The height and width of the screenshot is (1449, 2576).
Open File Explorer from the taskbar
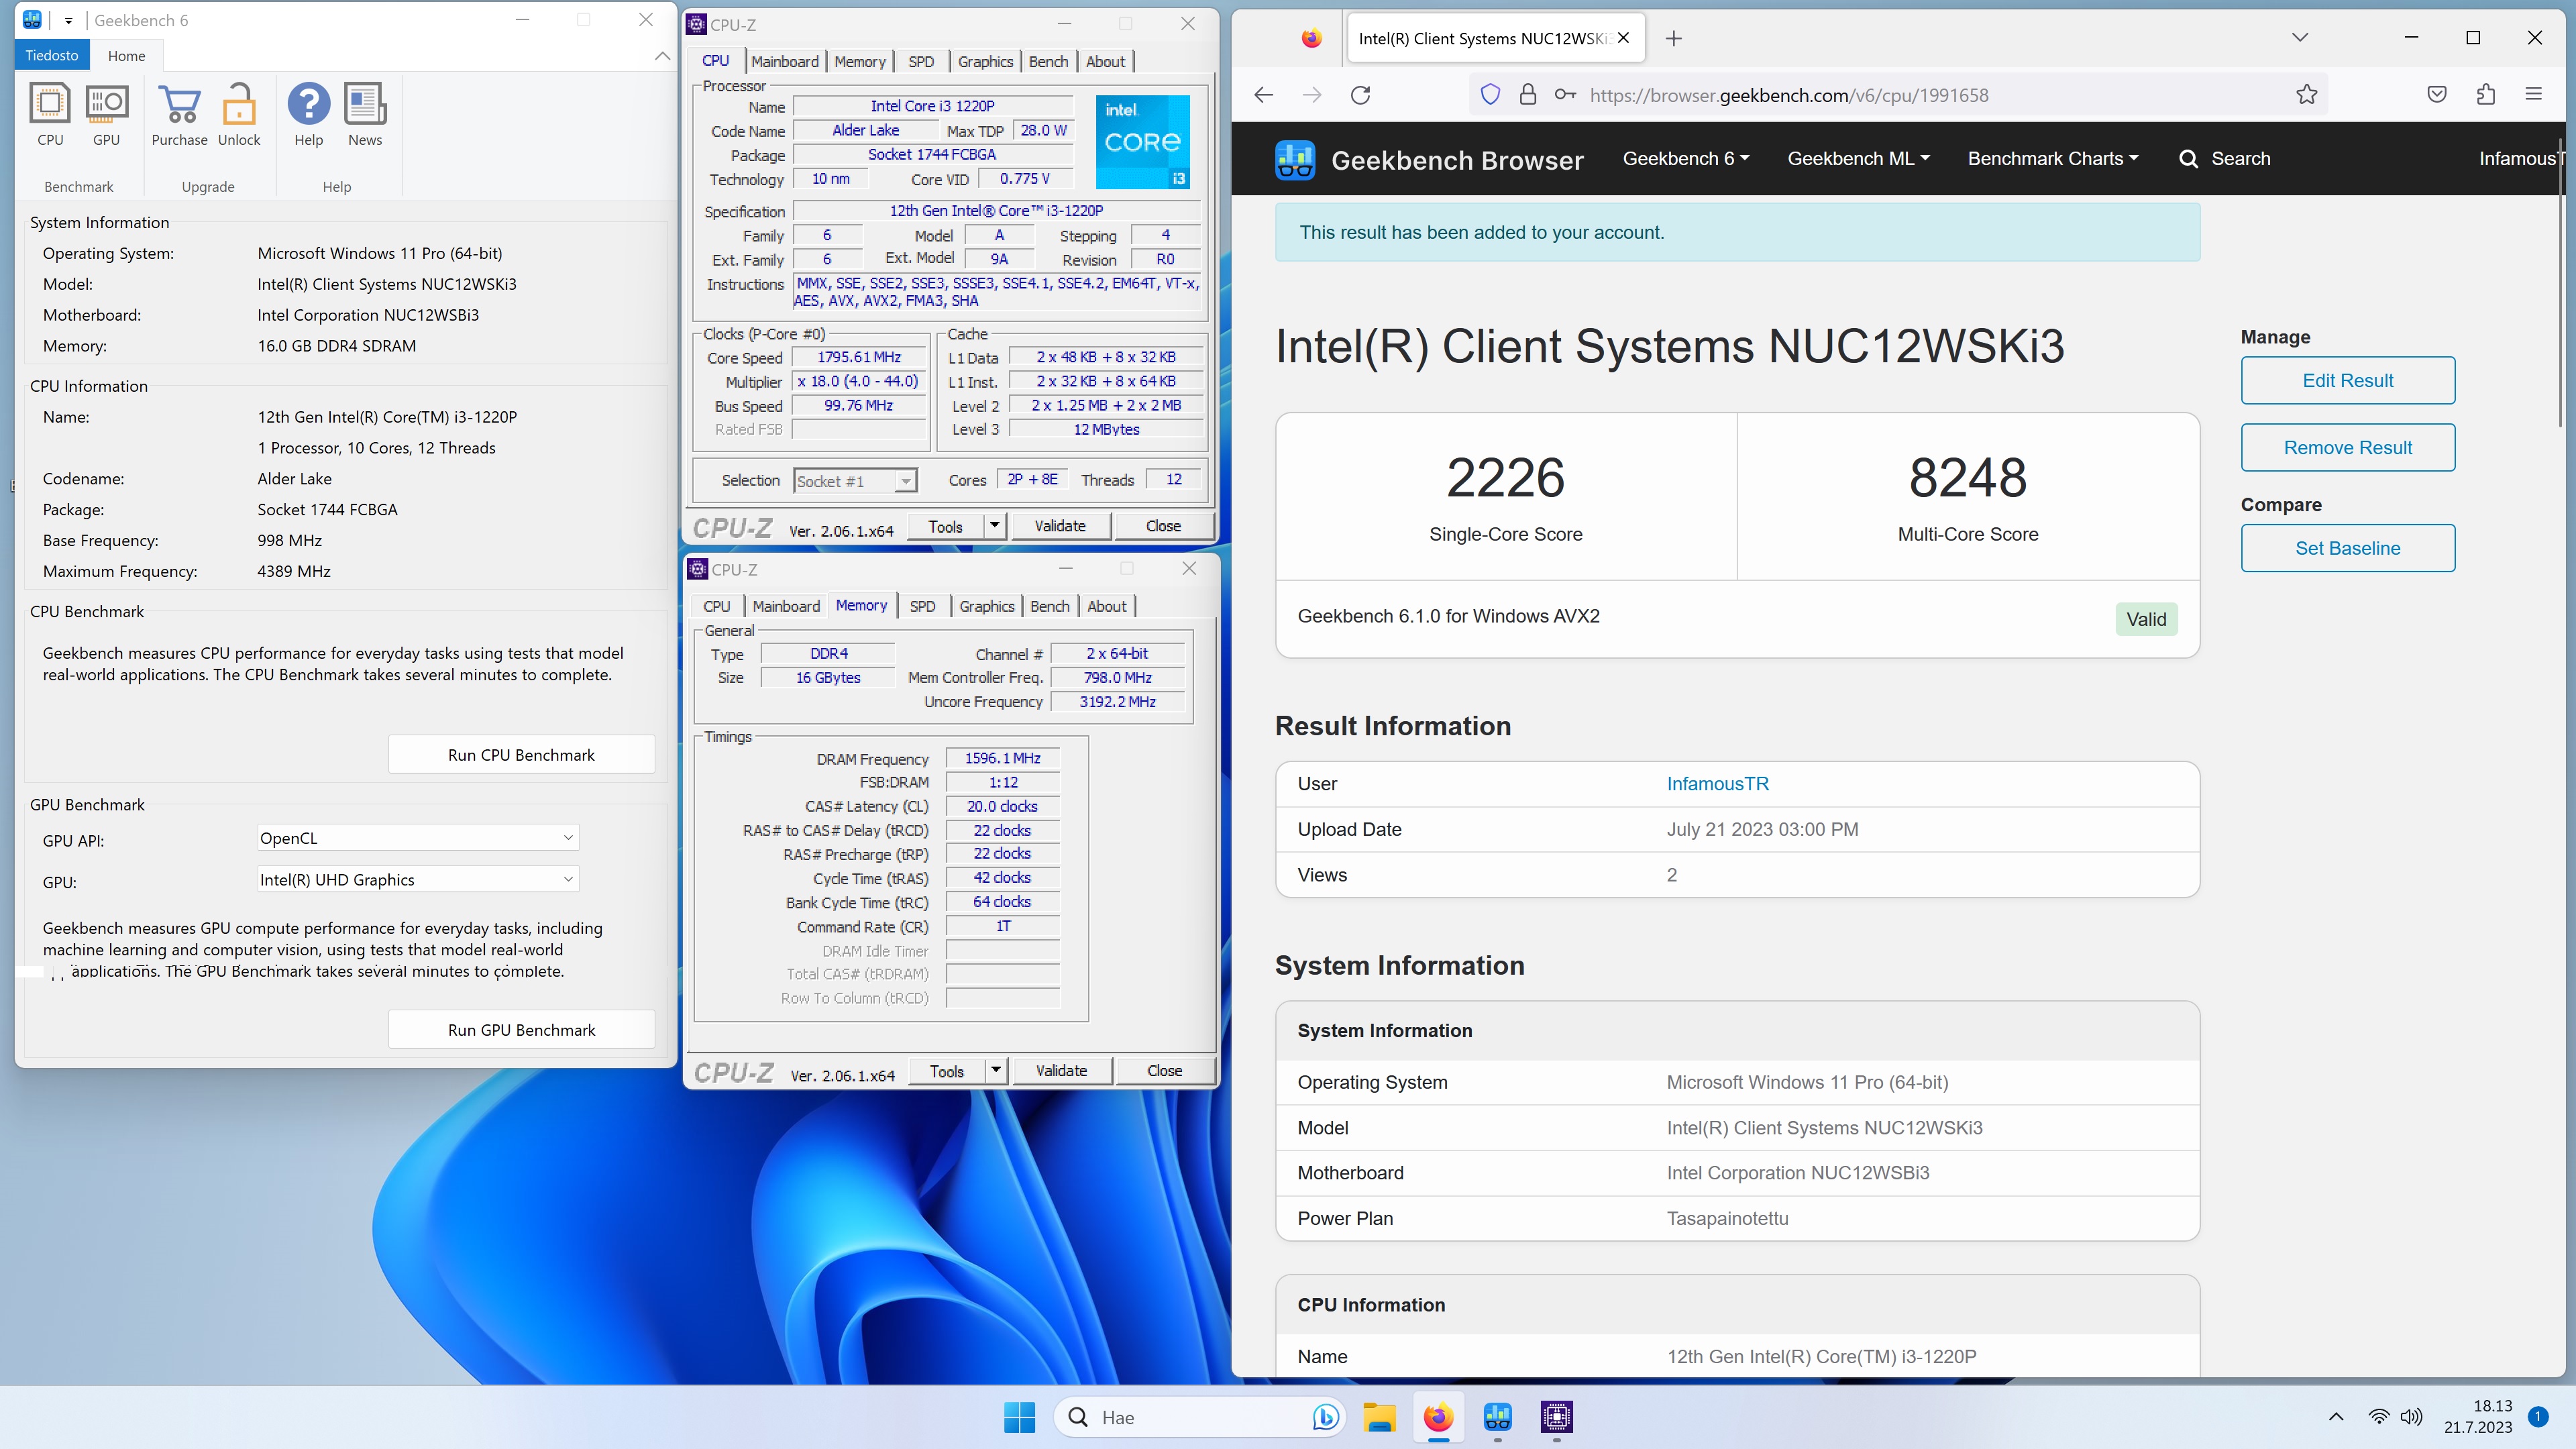pyautogui.click(x=1379, y=1417)
